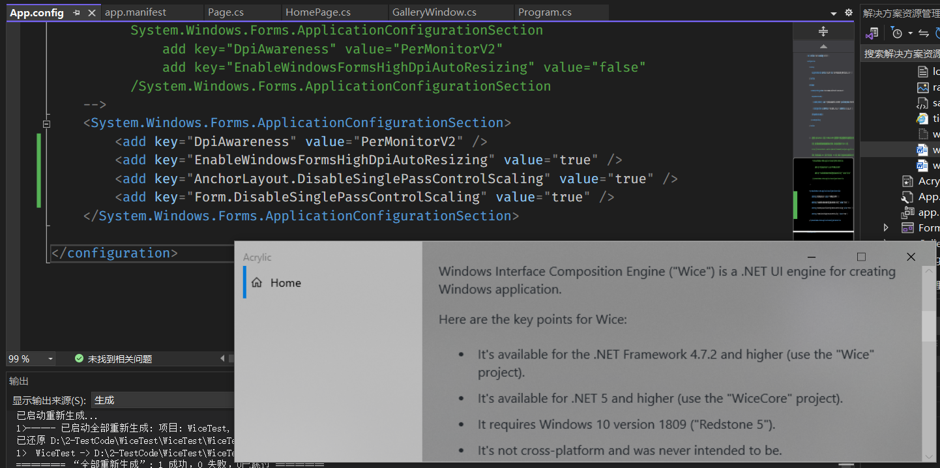Split the editor window with the splitter icon

(823, 31)
